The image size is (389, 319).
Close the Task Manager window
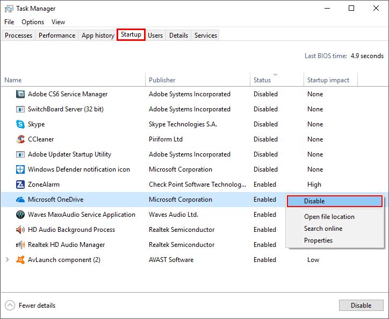coord(376,8)
